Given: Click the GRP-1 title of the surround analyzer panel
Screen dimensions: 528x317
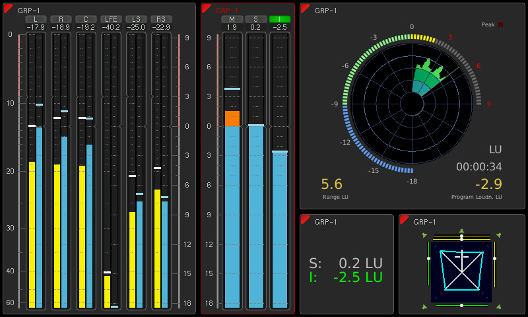Looking at the screenshot, I should click(x=425, y=222).
